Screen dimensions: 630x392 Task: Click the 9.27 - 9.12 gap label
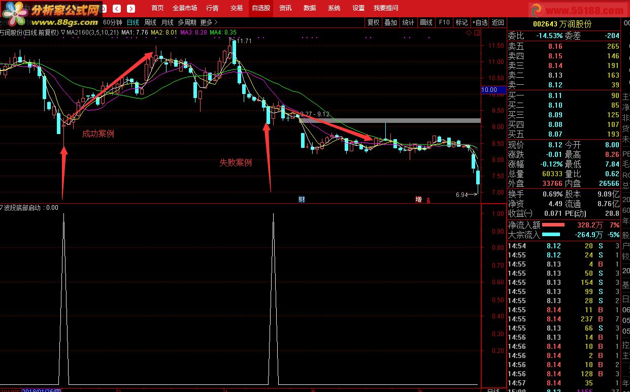pos(315,114)
